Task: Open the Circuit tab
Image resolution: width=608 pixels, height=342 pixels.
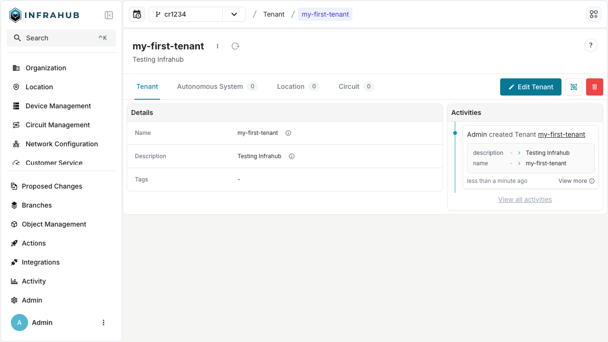Action: coord(350,86)
